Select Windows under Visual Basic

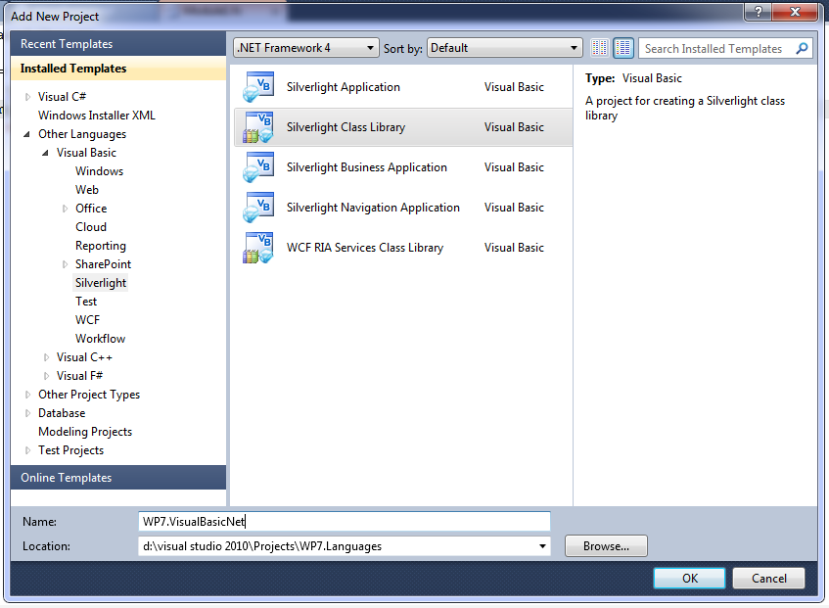tap(100, 171)
